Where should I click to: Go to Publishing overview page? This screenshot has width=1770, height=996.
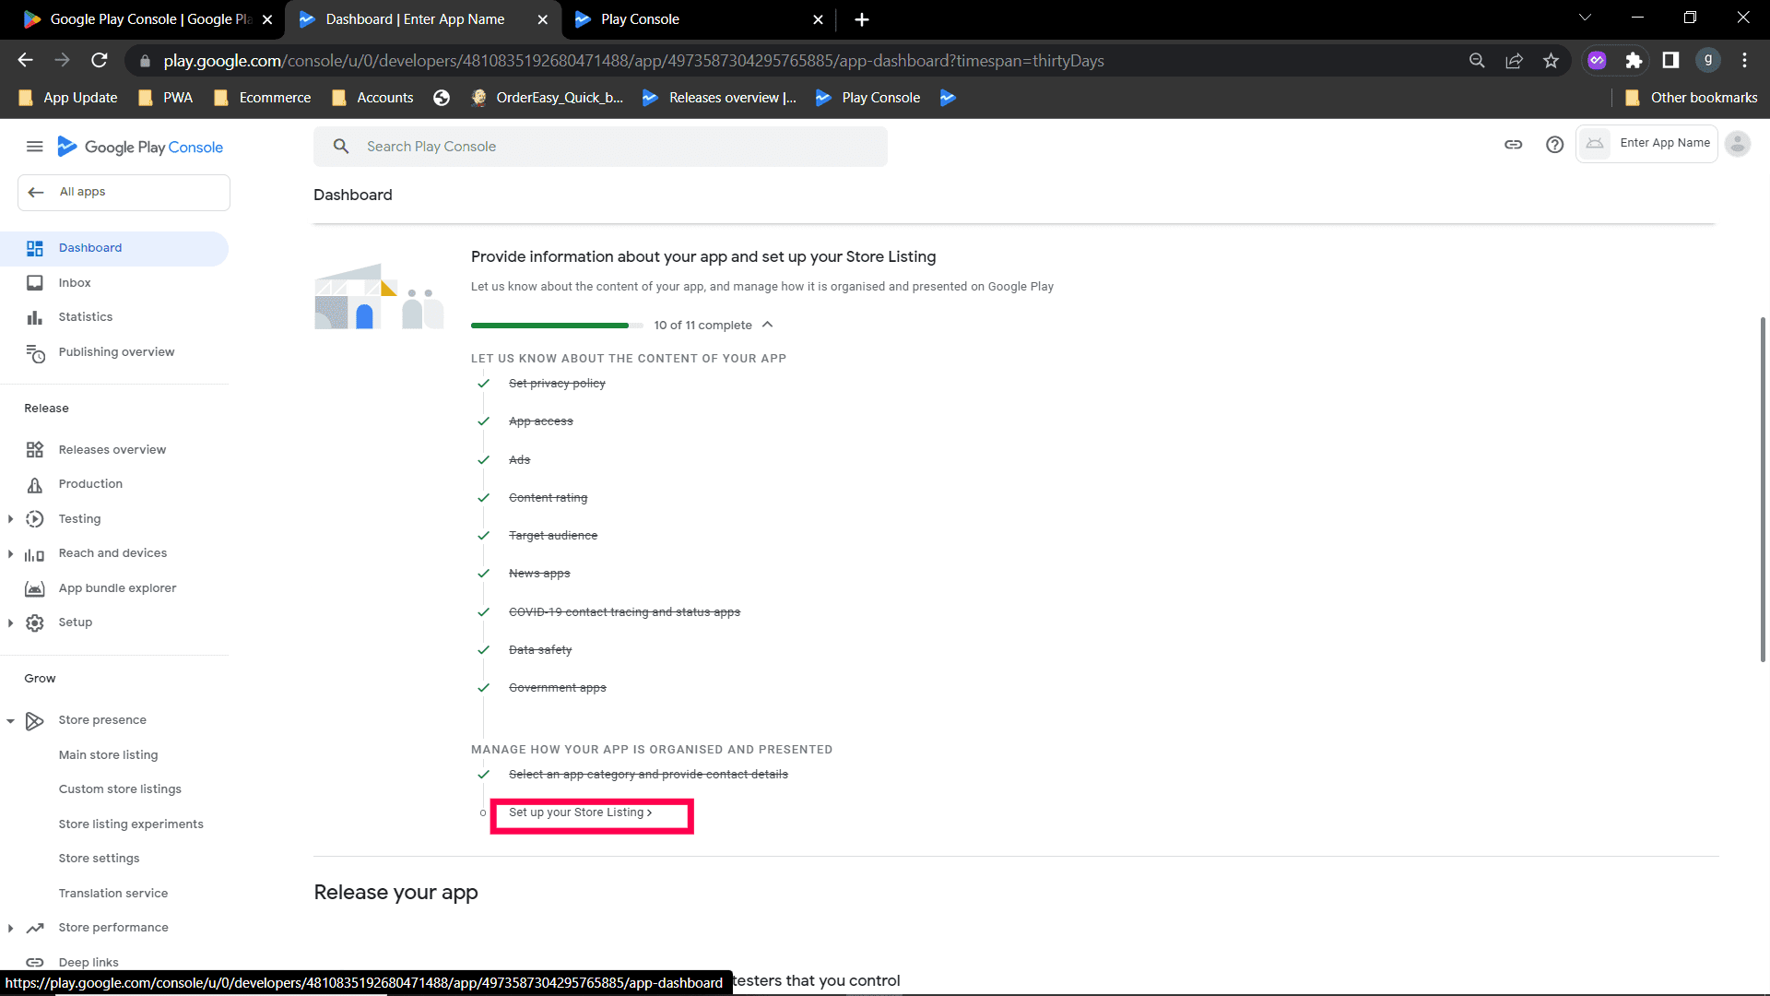[x=116, y=352]
